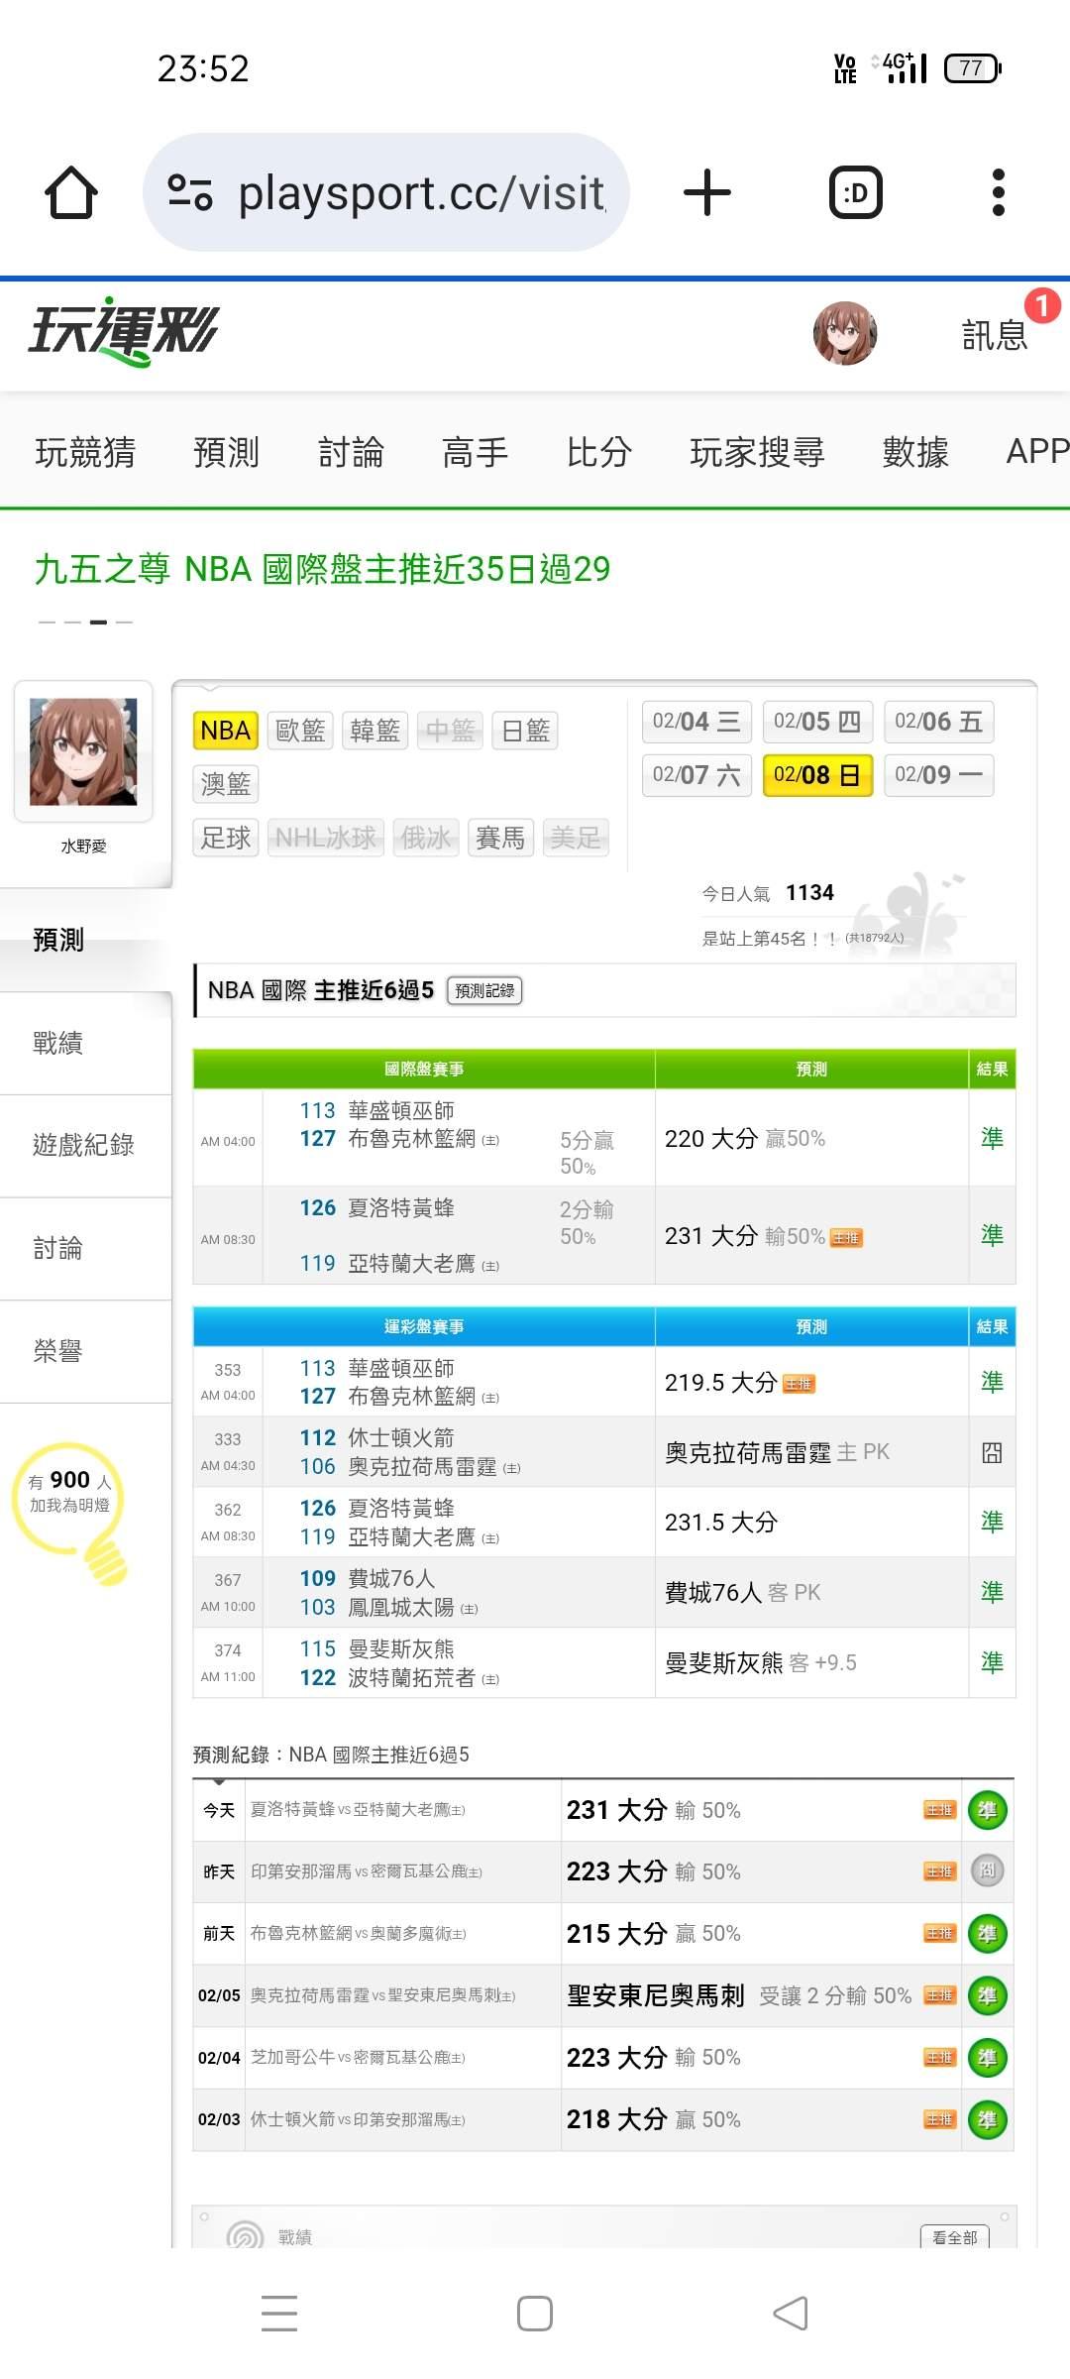Image resolution: width=1070 pixels, height=2379 pixels.
Task: Click 費城76人 客 PK prediction
Action: point(743,1592)
